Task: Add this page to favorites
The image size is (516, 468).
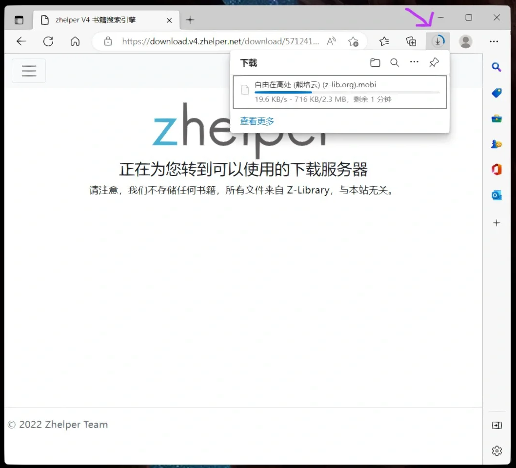Action: tap(354, 41)
